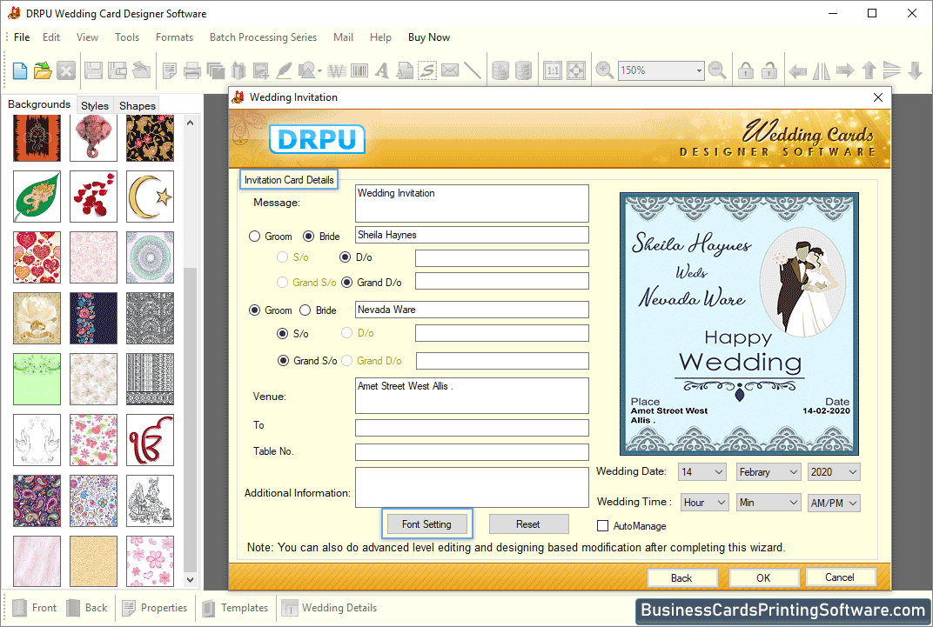Click the New document toolbar icon
933x627 pixels.
(20, 70)
